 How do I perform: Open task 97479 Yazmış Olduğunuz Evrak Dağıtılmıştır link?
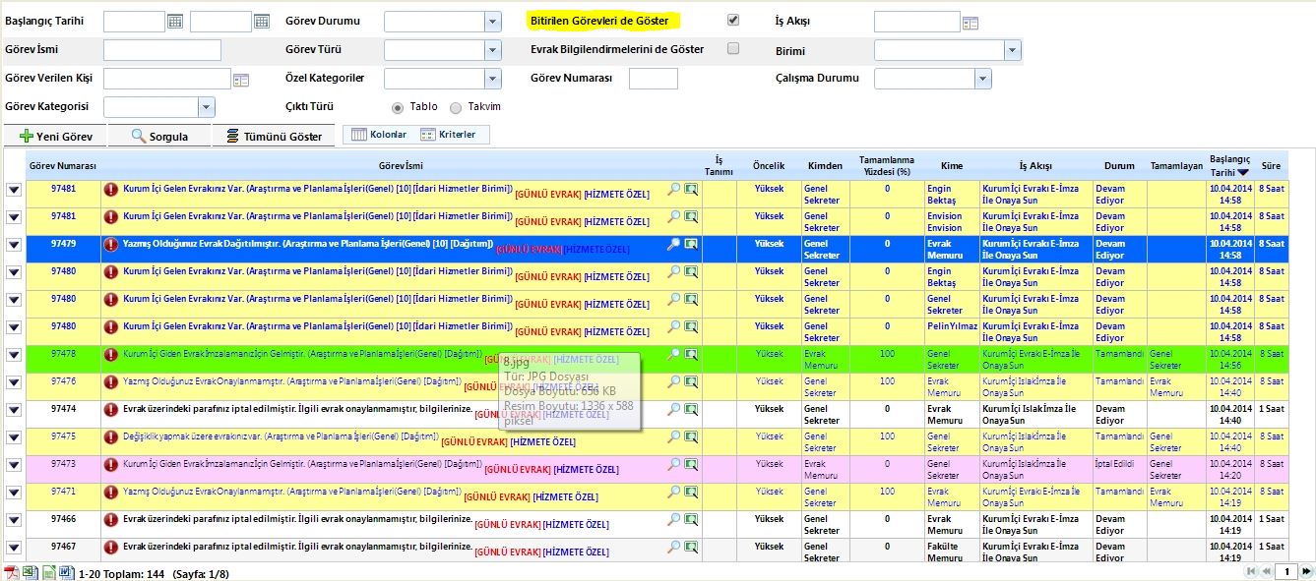pos(308,244)
